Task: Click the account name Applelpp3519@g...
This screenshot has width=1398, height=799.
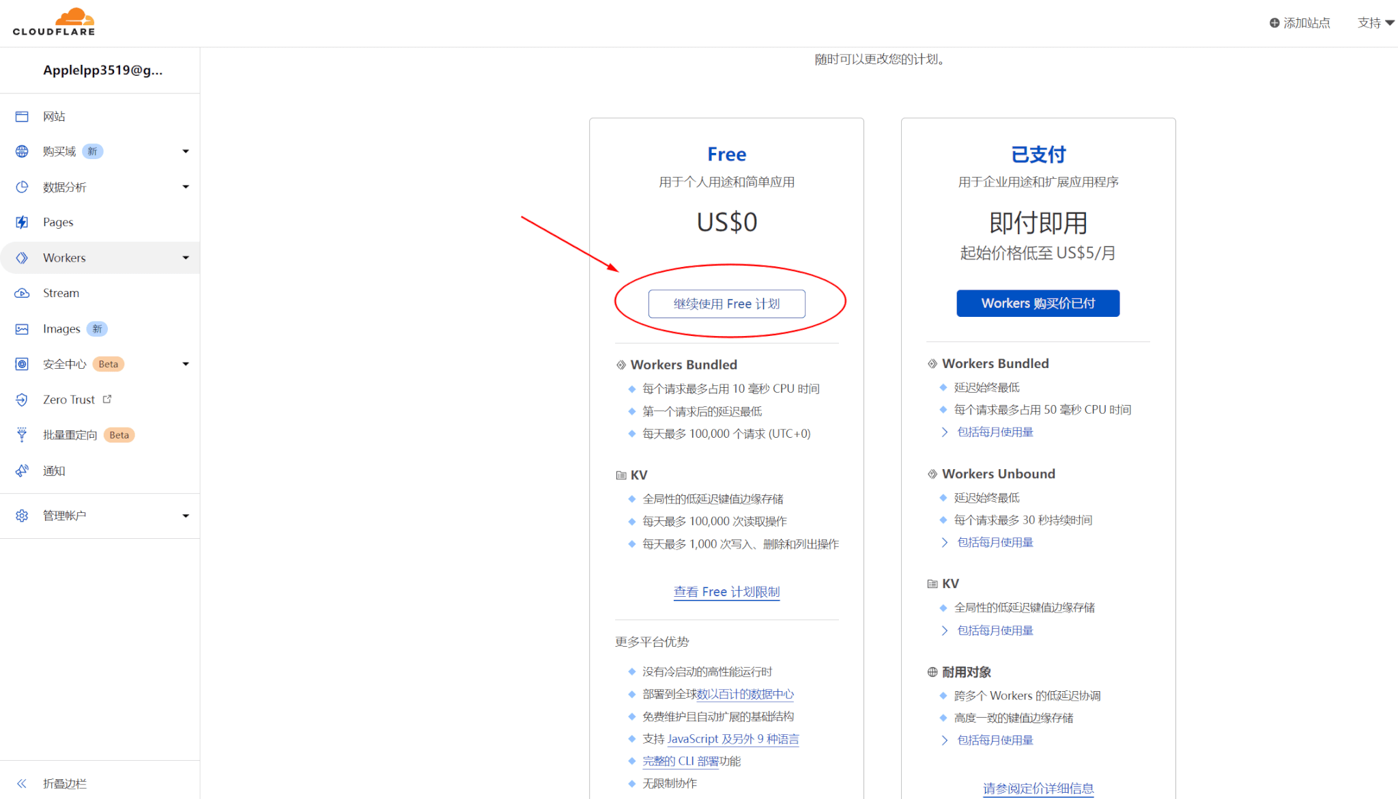Action: click(102, 70)
